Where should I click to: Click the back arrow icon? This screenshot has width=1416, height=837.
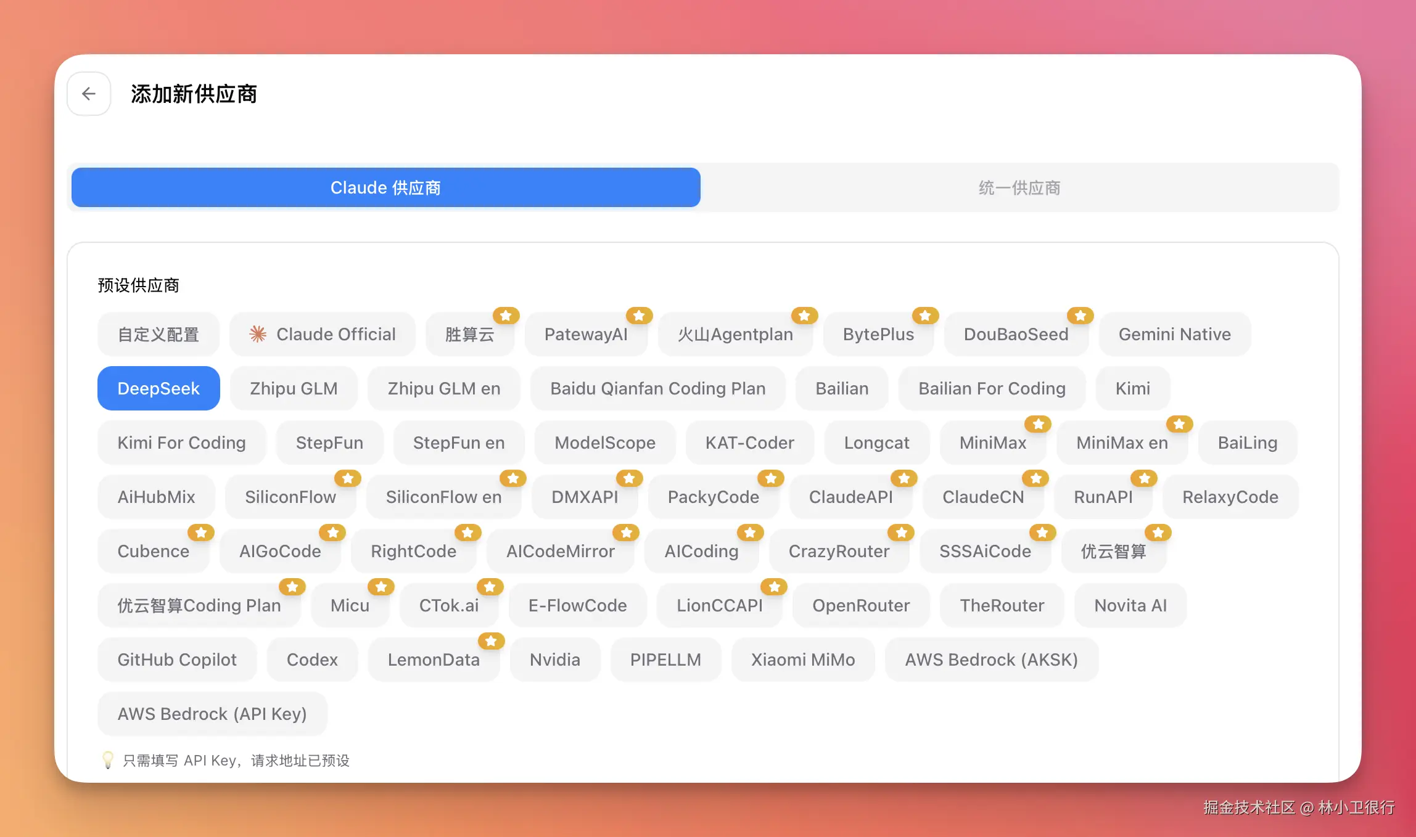[89, 94]
